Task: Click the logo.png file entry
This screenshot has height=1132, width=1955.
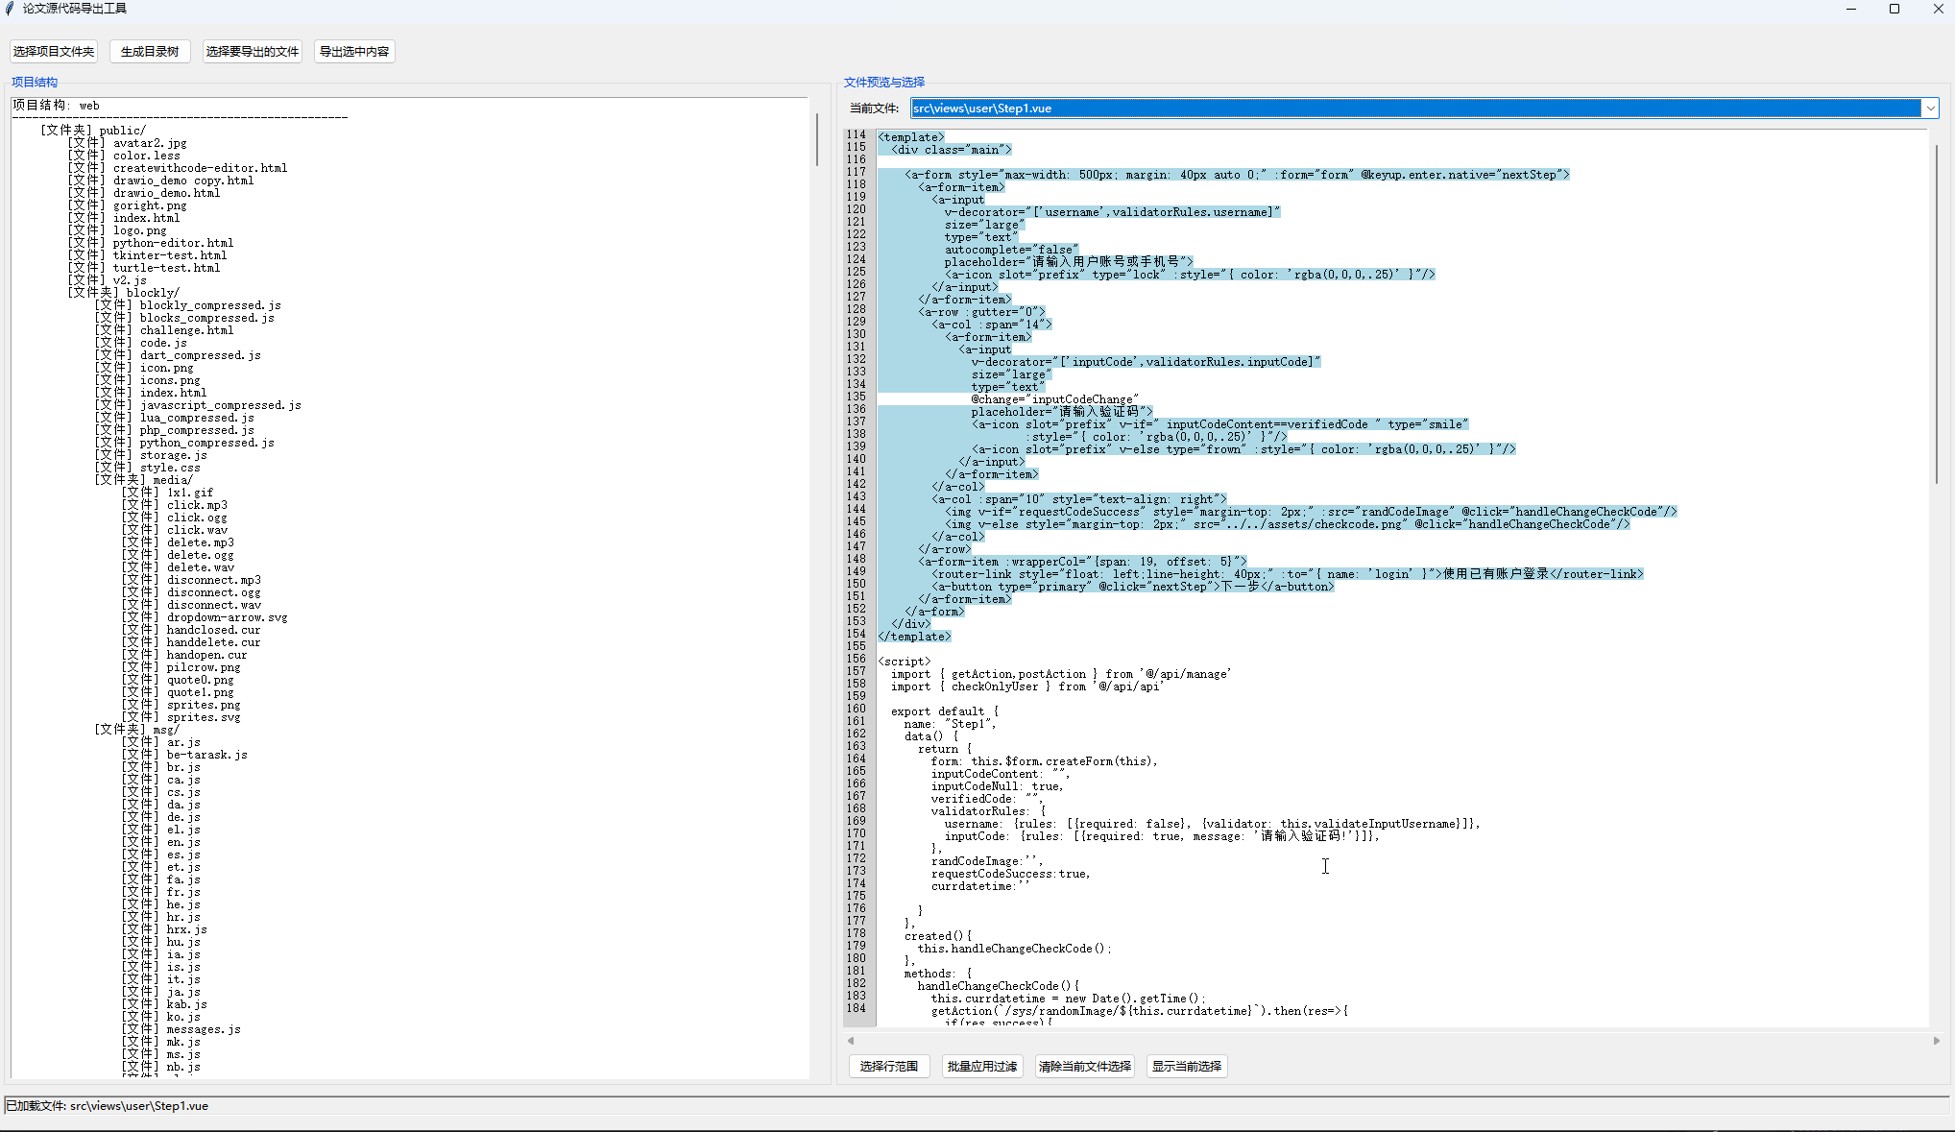Action: click(x=117, y=230)
